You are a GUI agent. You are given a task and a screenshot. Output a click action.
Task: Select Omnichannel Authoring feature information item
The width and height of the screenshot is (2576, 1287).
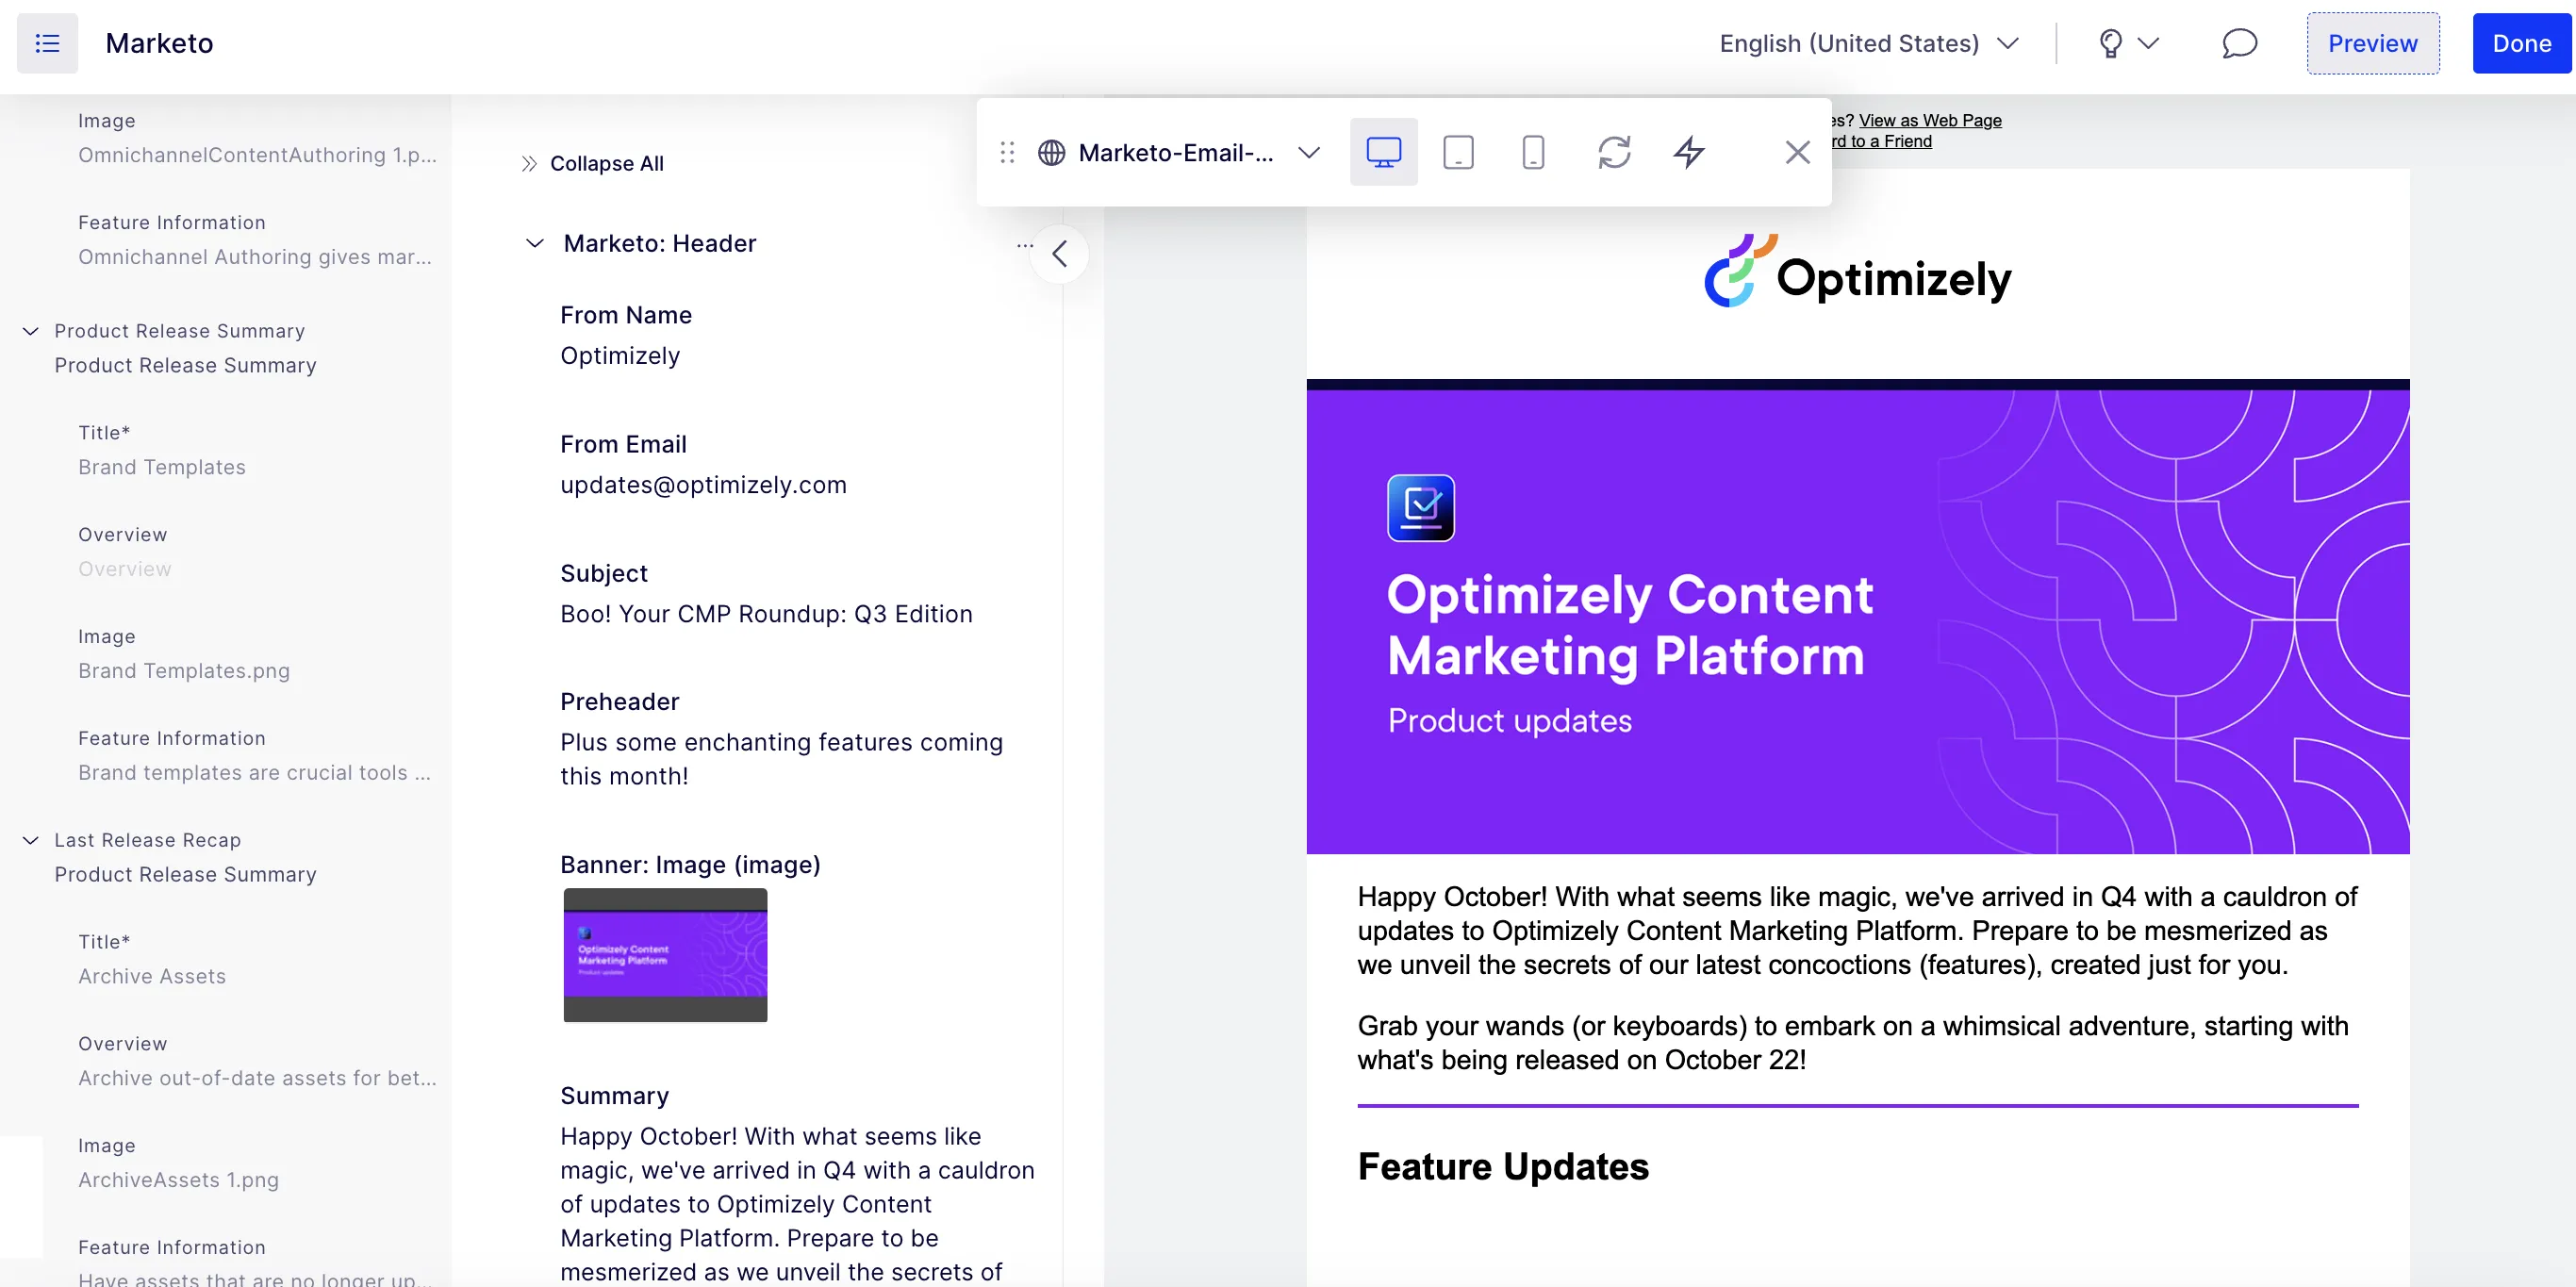tap(255, 257)
